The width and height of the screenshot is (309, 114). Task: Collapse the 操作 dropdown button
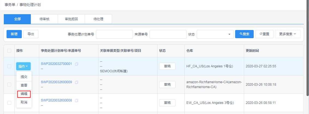pyautogui.click(x=23, y=66)
